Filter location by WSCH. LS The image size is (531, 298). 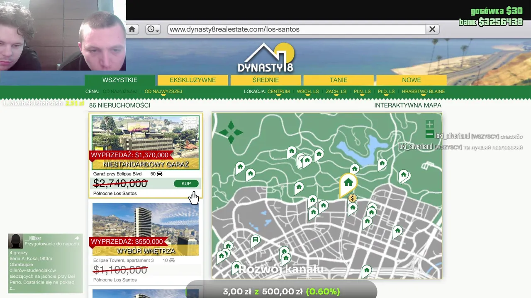(x=308, y=91)
